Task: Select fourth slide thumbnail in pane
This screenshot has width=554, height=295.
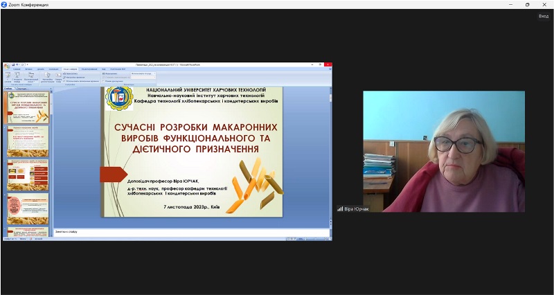Action: (x=28, y=209)
